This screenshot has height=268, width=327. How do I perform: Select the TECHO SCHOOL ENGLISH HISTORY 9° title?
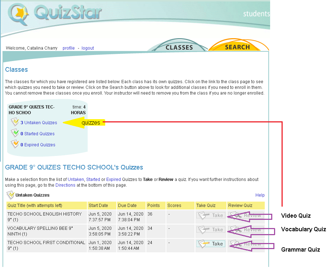tap(44, 217)
